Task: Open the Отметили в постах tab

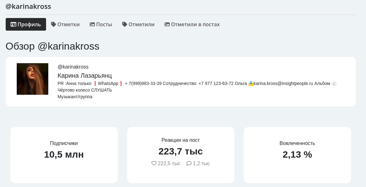Action: [x=192, y=24]
